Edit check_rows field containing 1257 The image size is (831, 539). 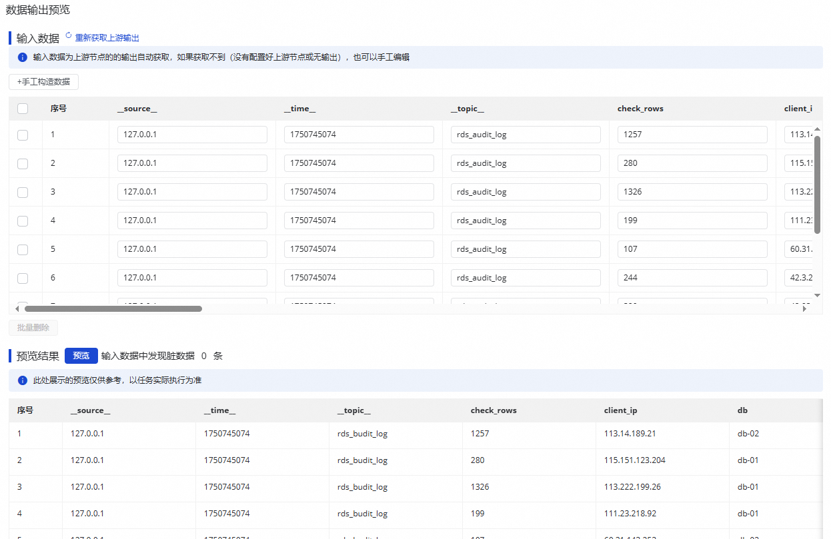pos(692,135)
